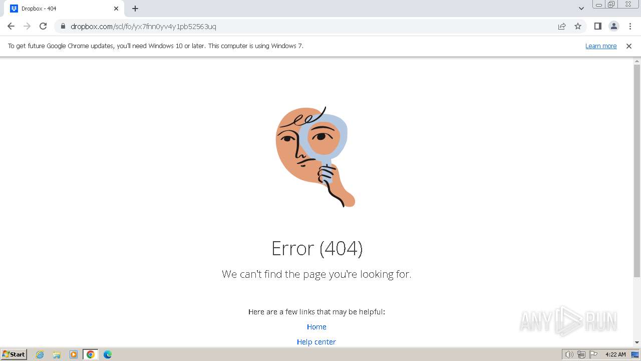Click the 4:22 AM clock
The width and height of the screenshot is (641, 361).
tap(615, 354)
